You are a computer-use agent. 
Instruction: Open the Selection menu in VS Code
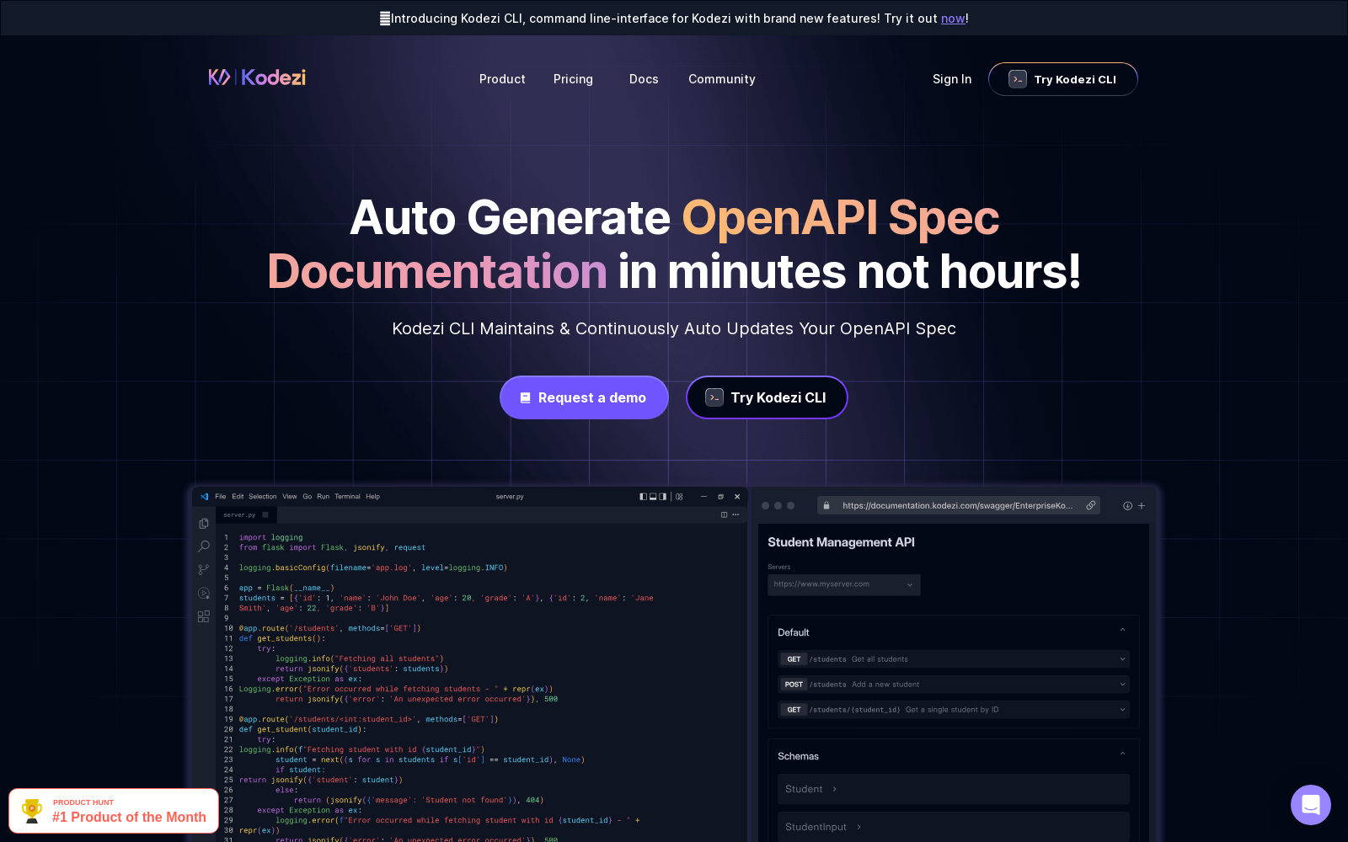(263, 497)
